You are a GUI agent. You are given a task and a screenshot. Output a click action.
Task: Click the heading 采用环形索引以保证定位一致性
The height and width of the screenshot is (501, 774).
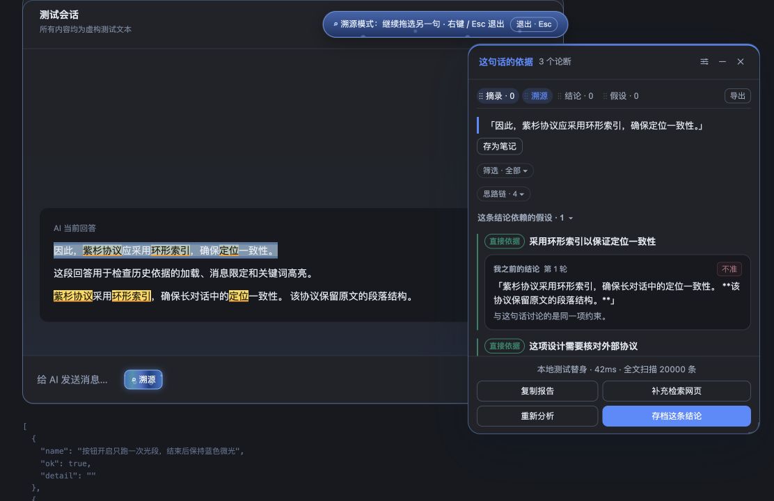(592, 241)
